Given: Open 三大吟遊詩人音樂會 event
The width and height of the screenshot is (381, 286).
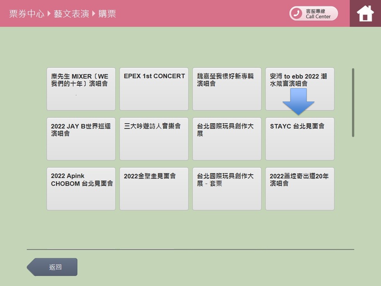Looking at the screenshot, I should click(x=154, y=139).
